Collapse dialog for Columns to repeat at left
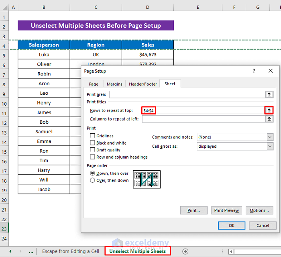 pos(269,119)
